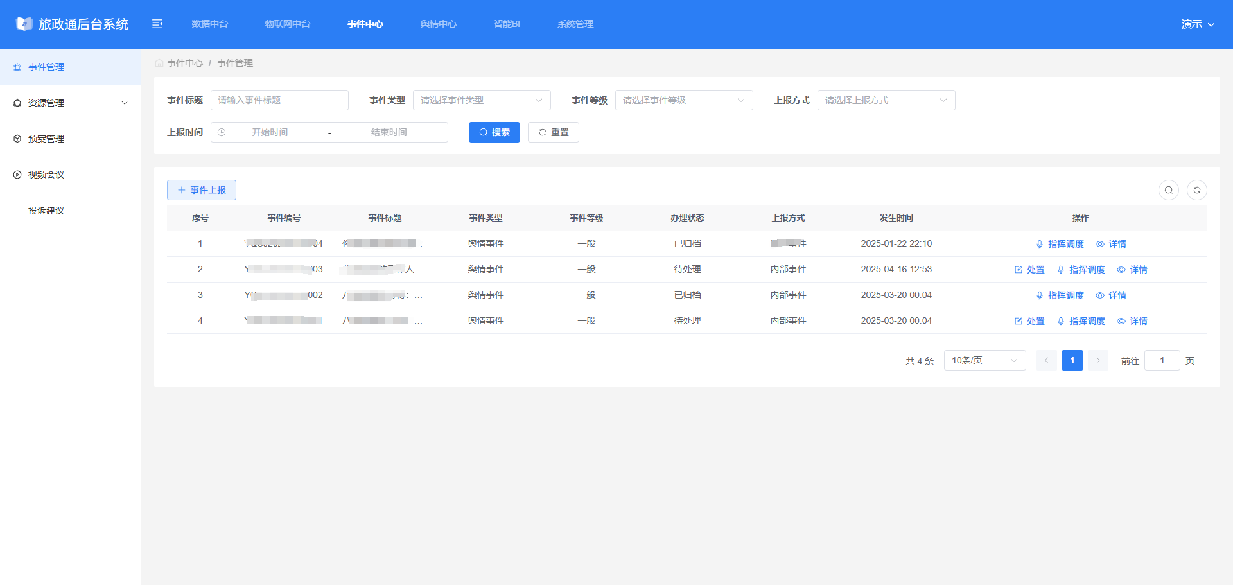Click the 搜索 button

[494, 132]
